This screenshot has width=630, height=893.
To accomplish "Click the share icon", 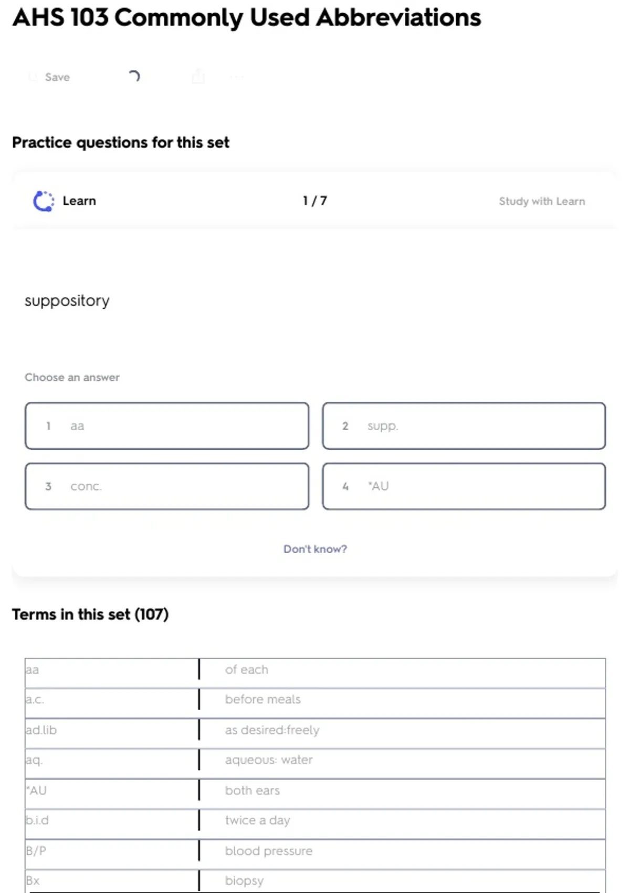I will [198, 77].
